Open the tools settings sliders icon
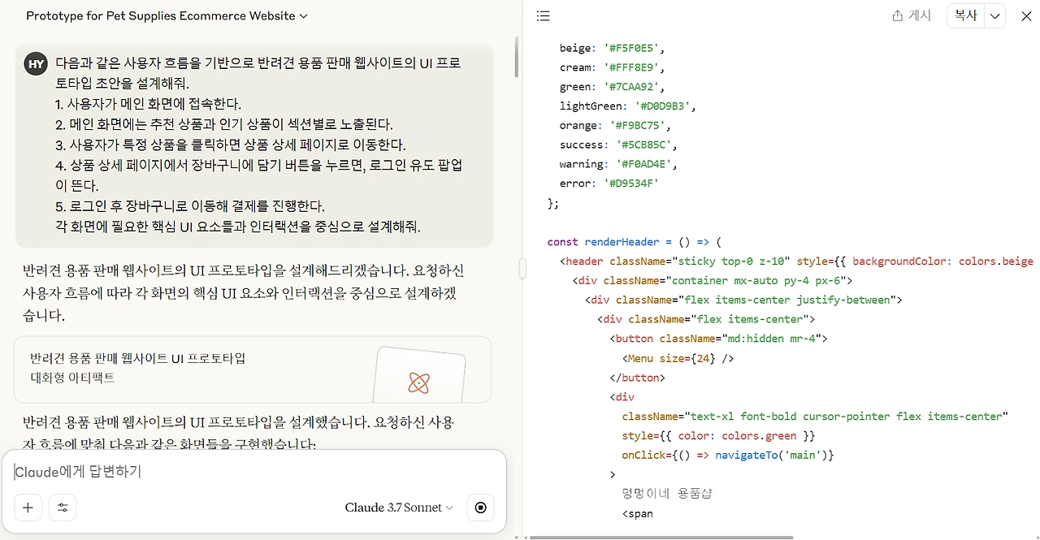Image resolution: width=1040 pixels, height=540 pixels. tap(63, 508)
